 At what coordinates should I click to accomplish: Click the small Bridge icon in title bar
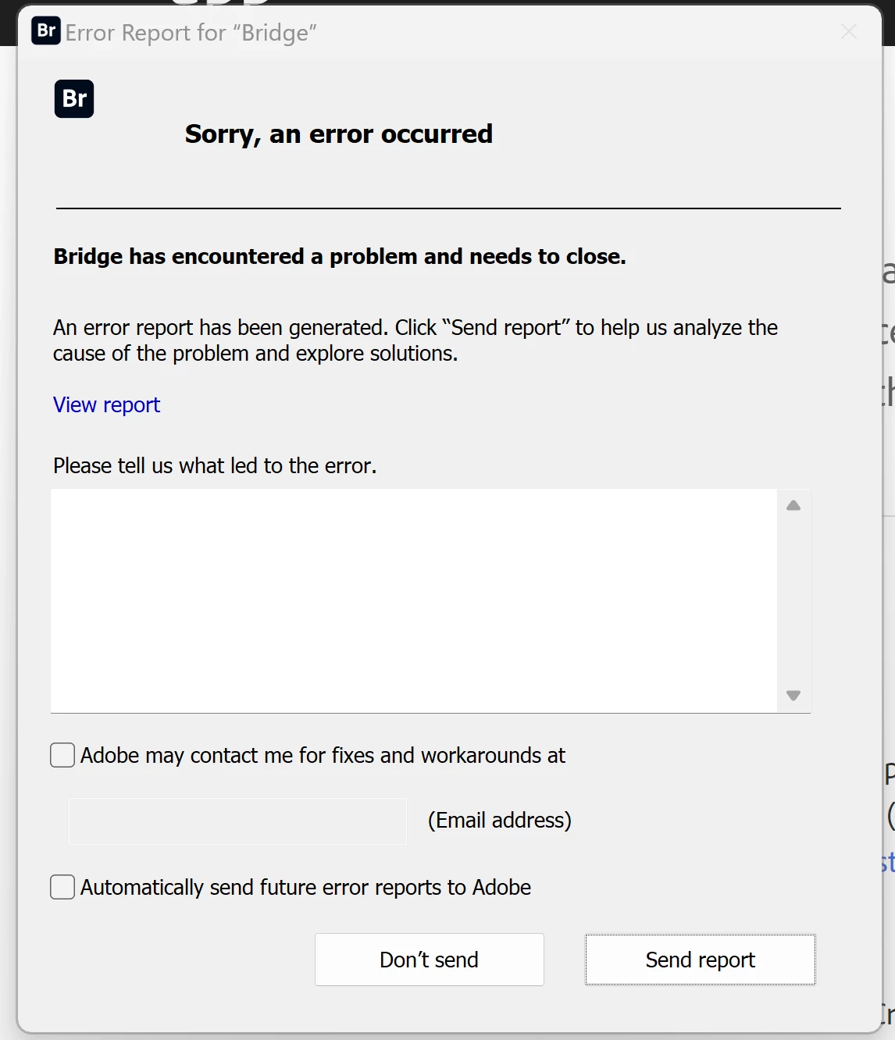tap(46, 31)
